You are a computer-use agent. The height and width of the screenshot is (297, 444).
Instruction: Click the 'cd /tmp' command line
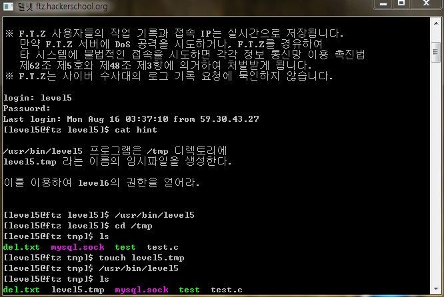[78, 226]
